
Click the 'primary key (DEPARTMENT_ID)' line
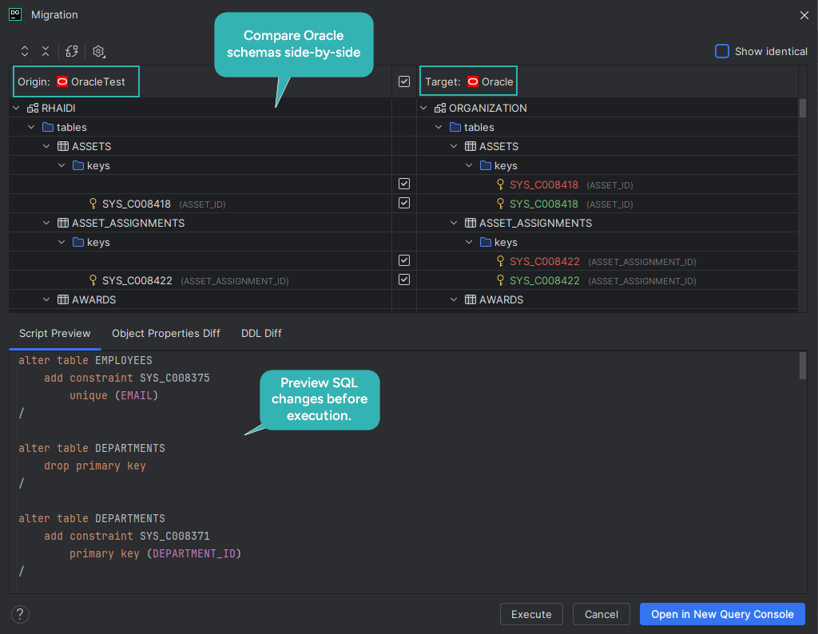(156, 553)
